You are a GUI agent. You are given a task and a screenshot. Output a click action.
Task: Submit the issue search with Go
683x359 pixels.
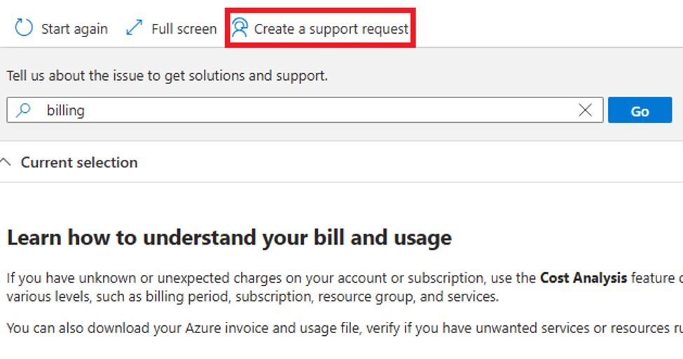coord(640,110)
